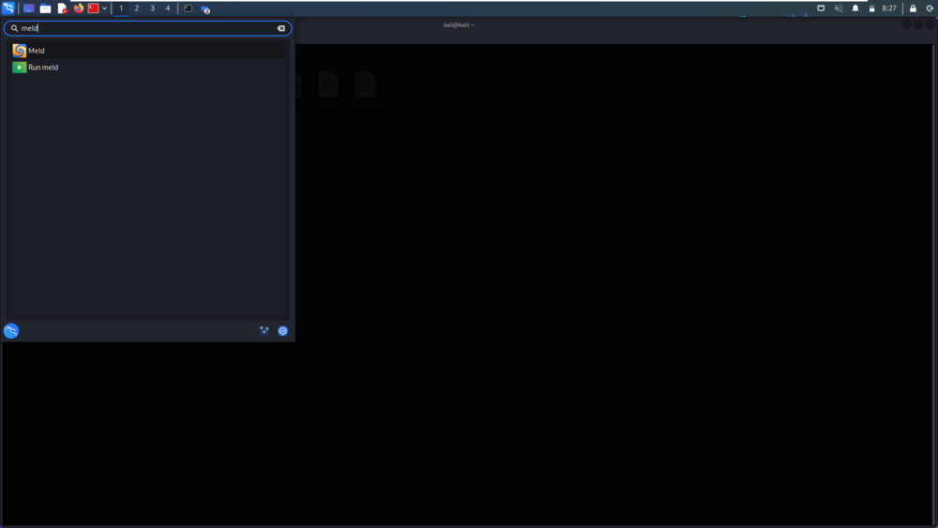Open the notifications bell
The height and width of the screenshot is (528, 938).
point(855,8)
